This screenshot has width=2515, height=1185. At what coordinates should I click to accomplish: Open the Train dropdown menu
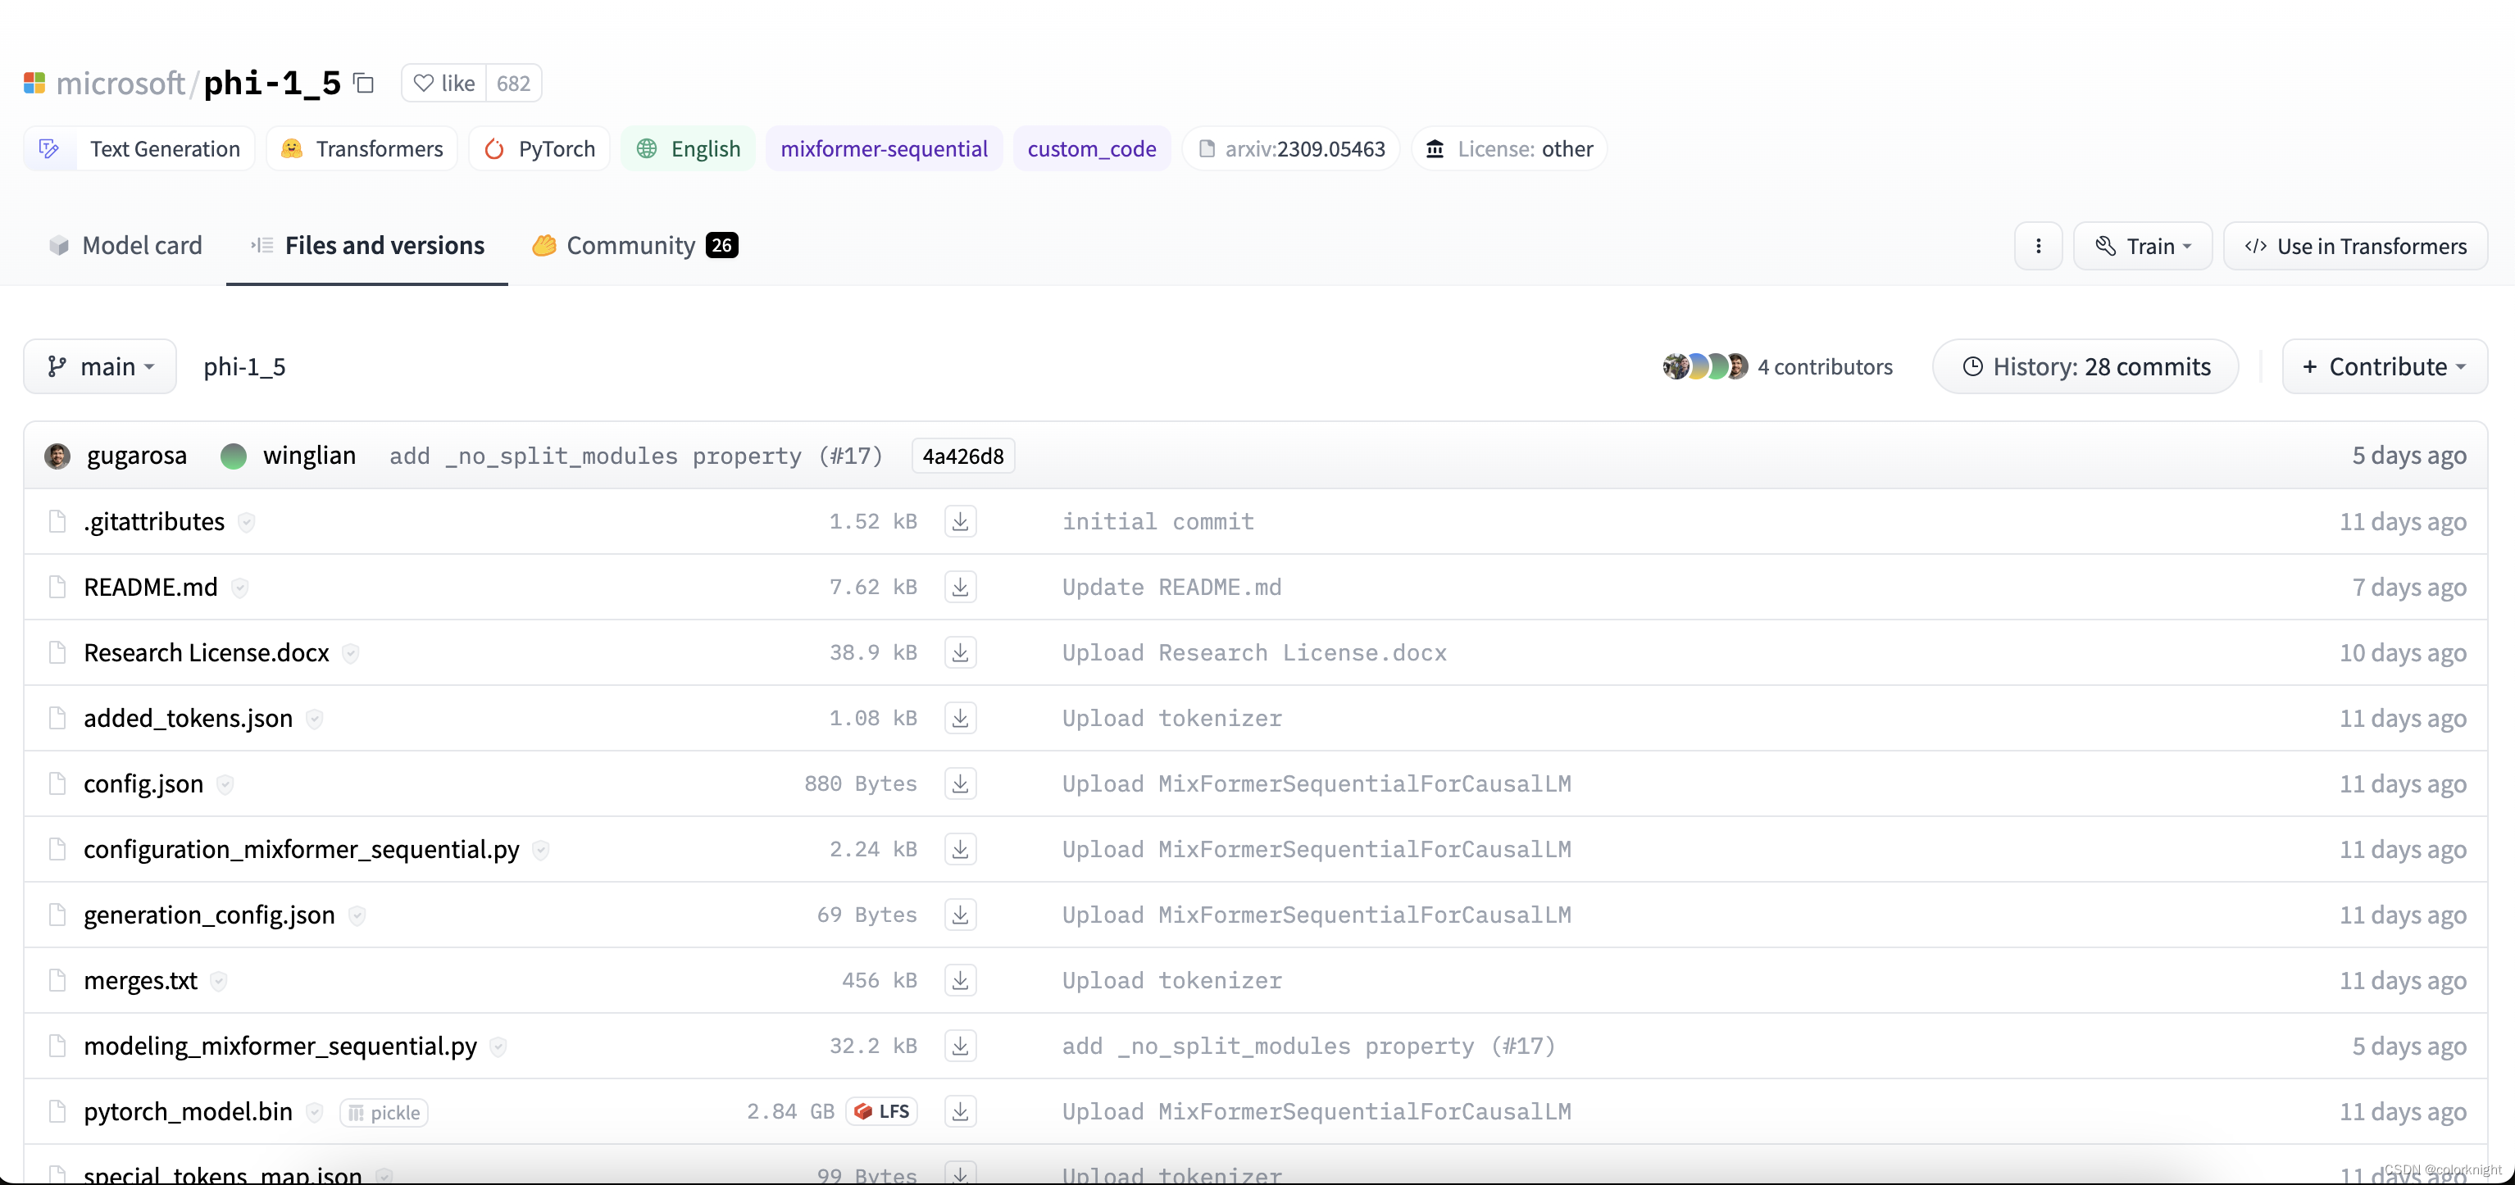pyautogui.click(x=2142, y=246)
